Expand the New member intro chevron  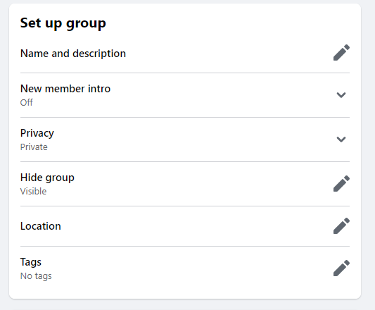click(x=341, y=95)
